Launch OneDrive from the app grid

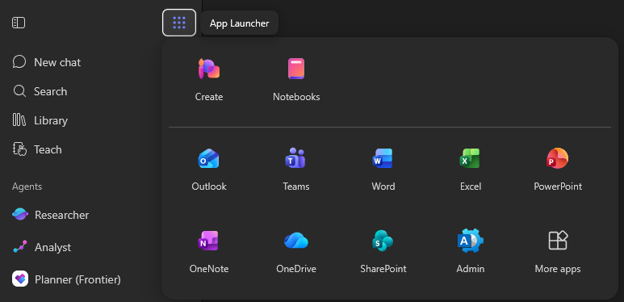(x=296, y=251)
